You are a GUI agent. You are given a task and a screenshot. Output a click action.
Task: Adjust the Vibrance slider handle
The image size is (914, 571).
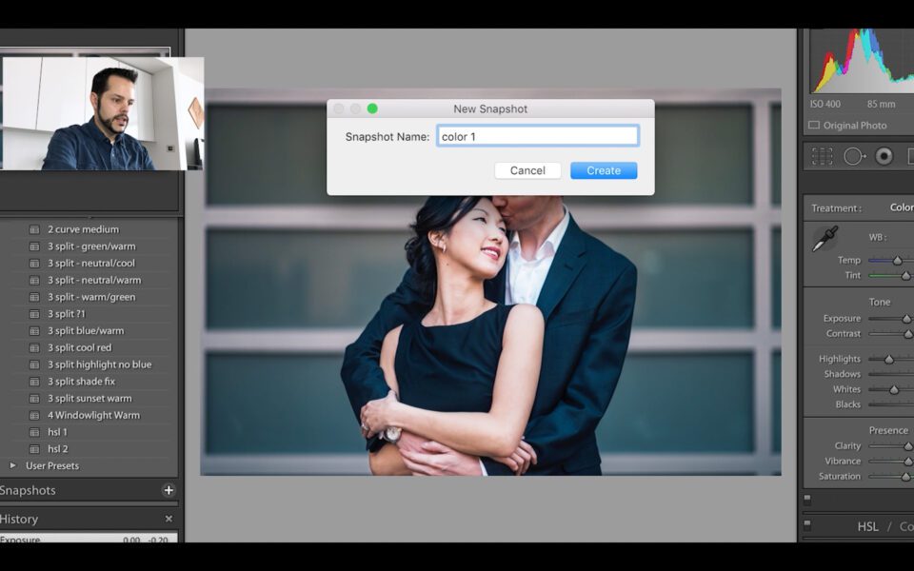(x=908, y=462)
